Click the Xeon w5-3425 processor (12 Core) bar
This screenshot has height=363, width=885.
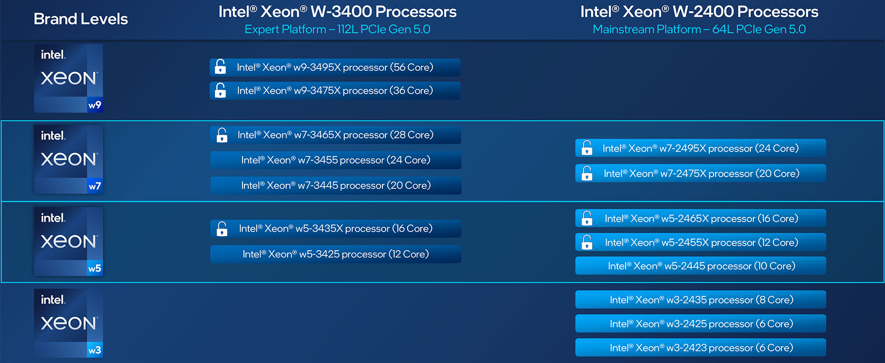pos(336,254)
